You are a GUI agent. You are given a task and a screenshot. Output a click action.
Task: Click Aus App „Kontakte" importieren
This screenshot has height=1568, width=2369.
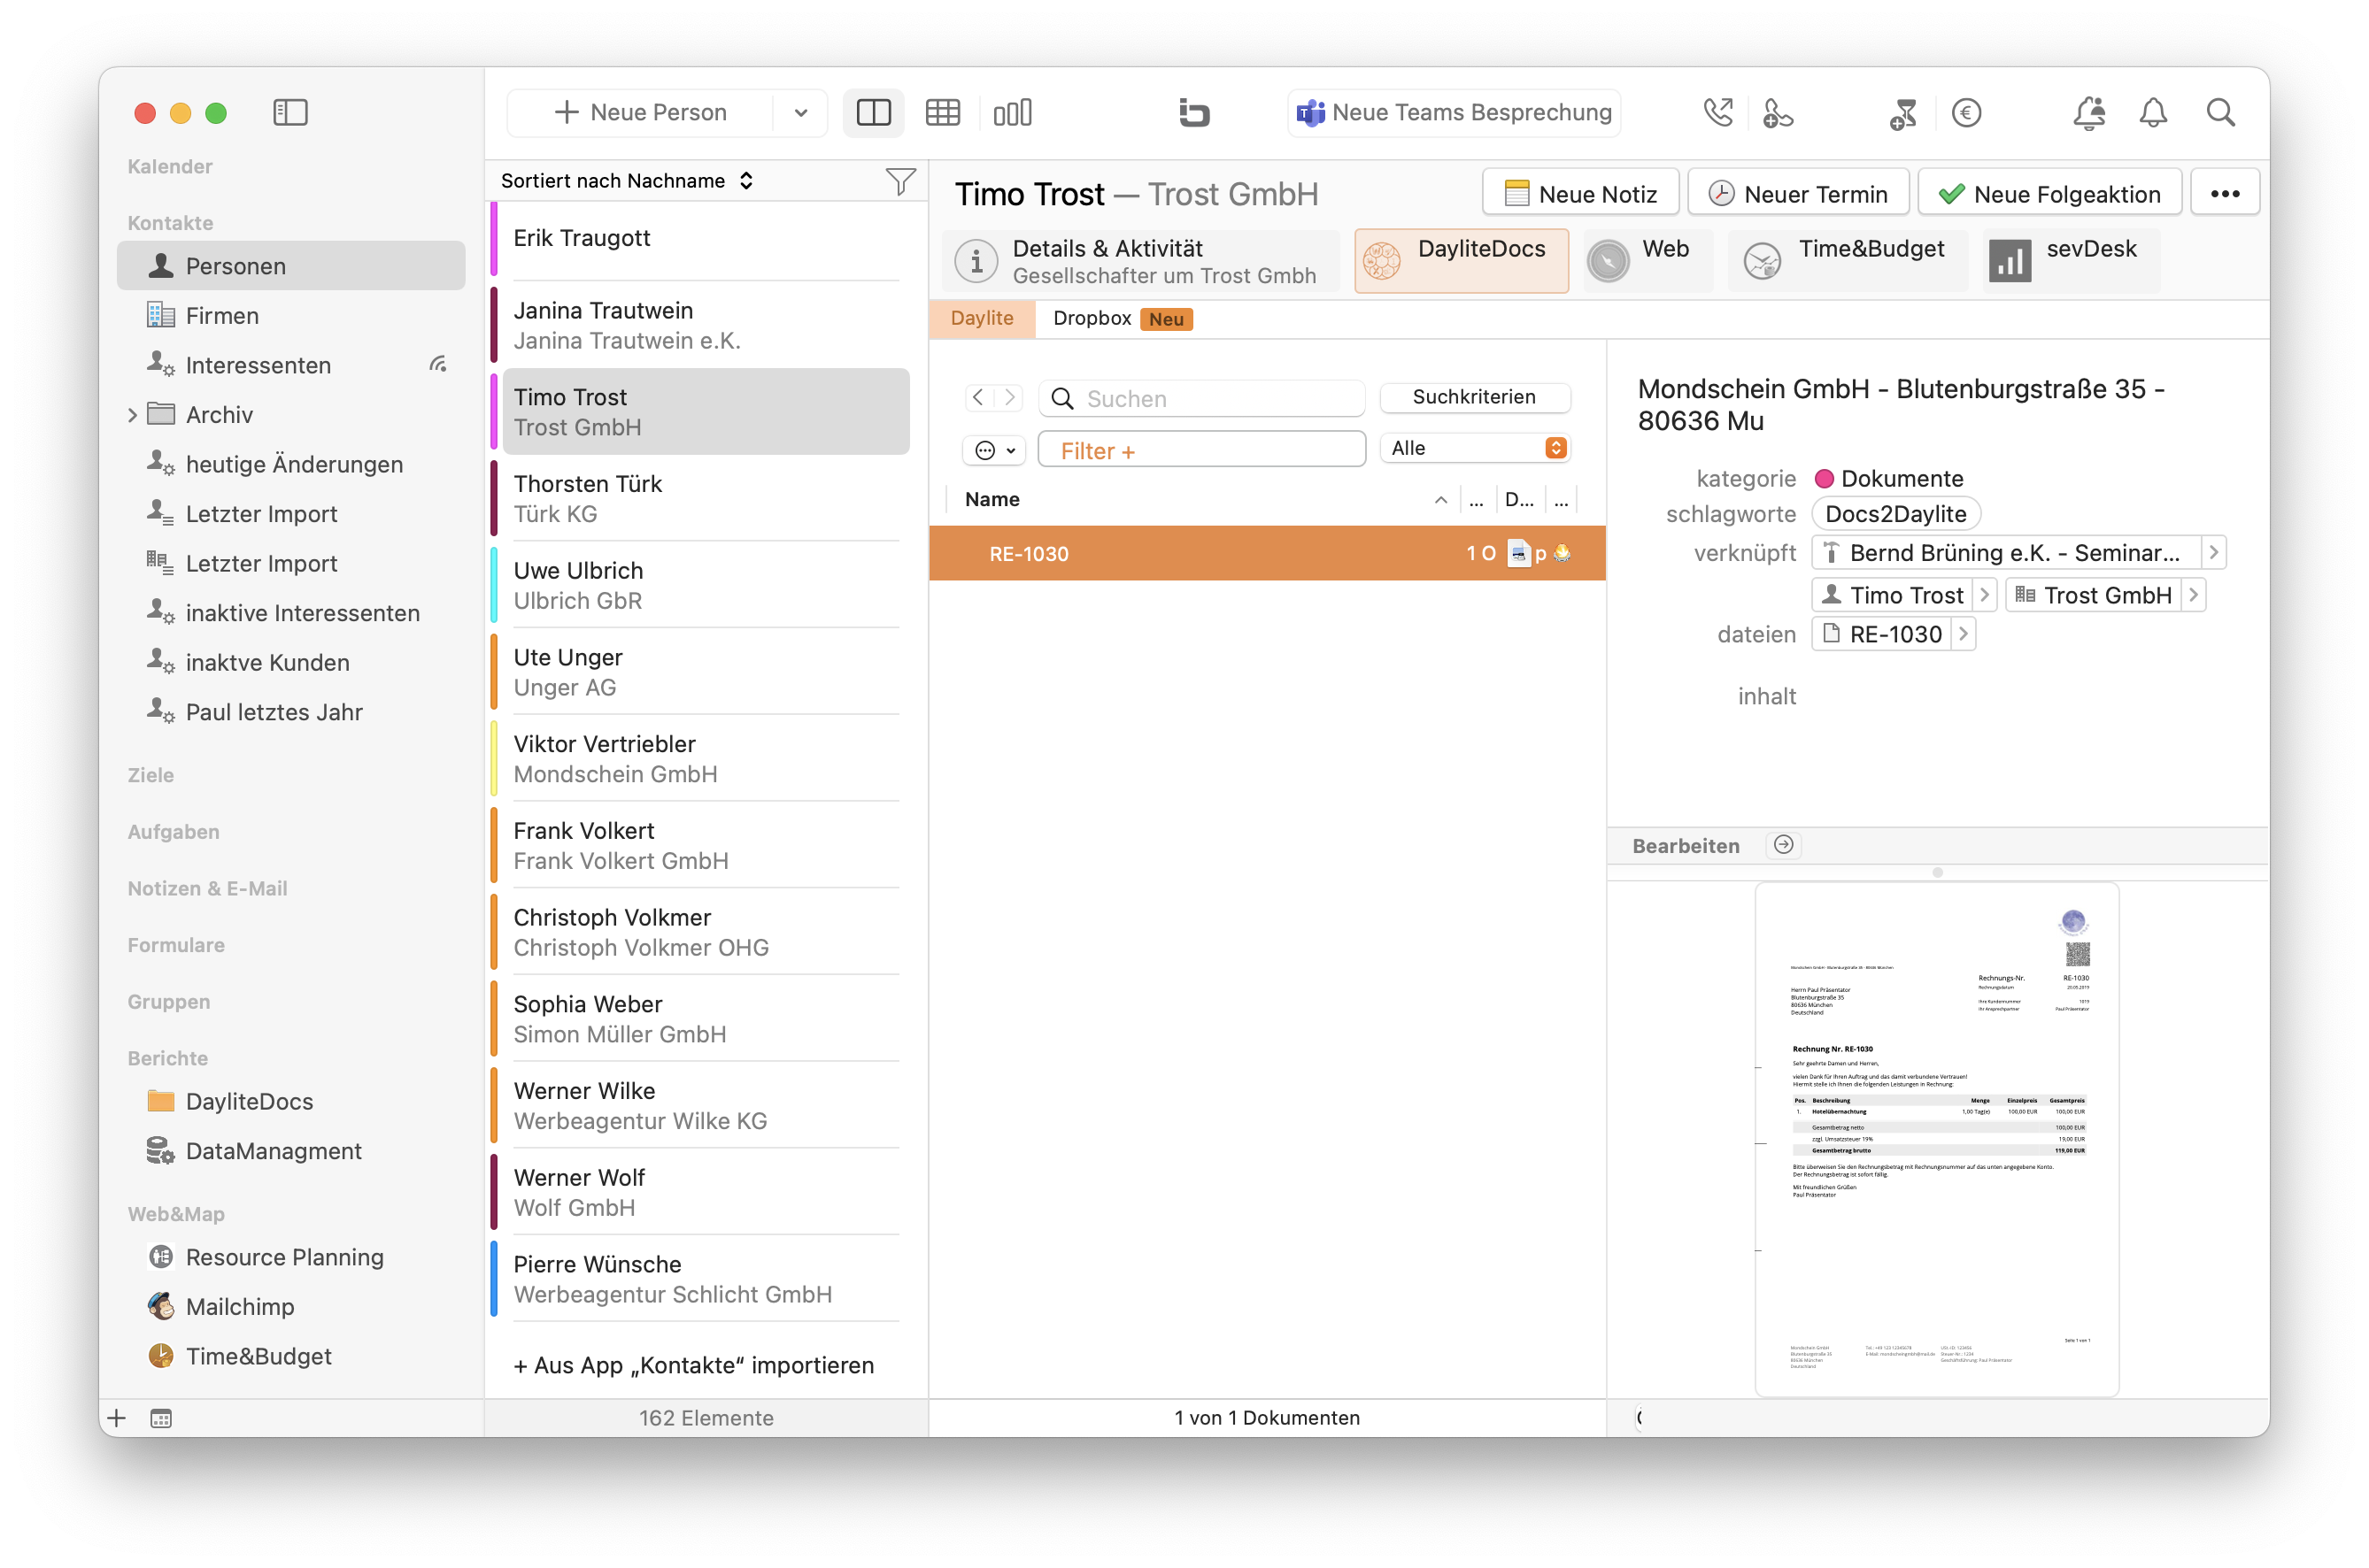[693, 1365]
